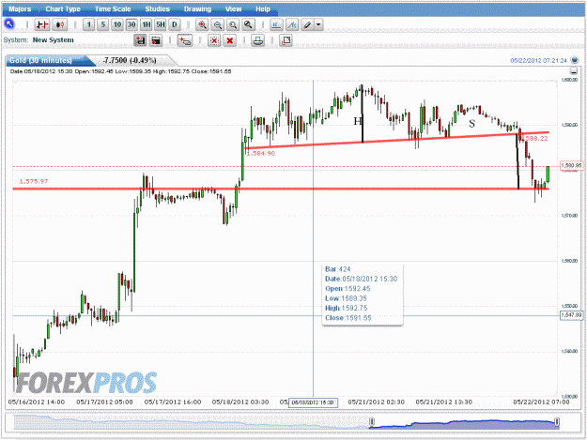Switch to candlestick chart type
This screenshot has width=587, height=440.
pos(59,25)
